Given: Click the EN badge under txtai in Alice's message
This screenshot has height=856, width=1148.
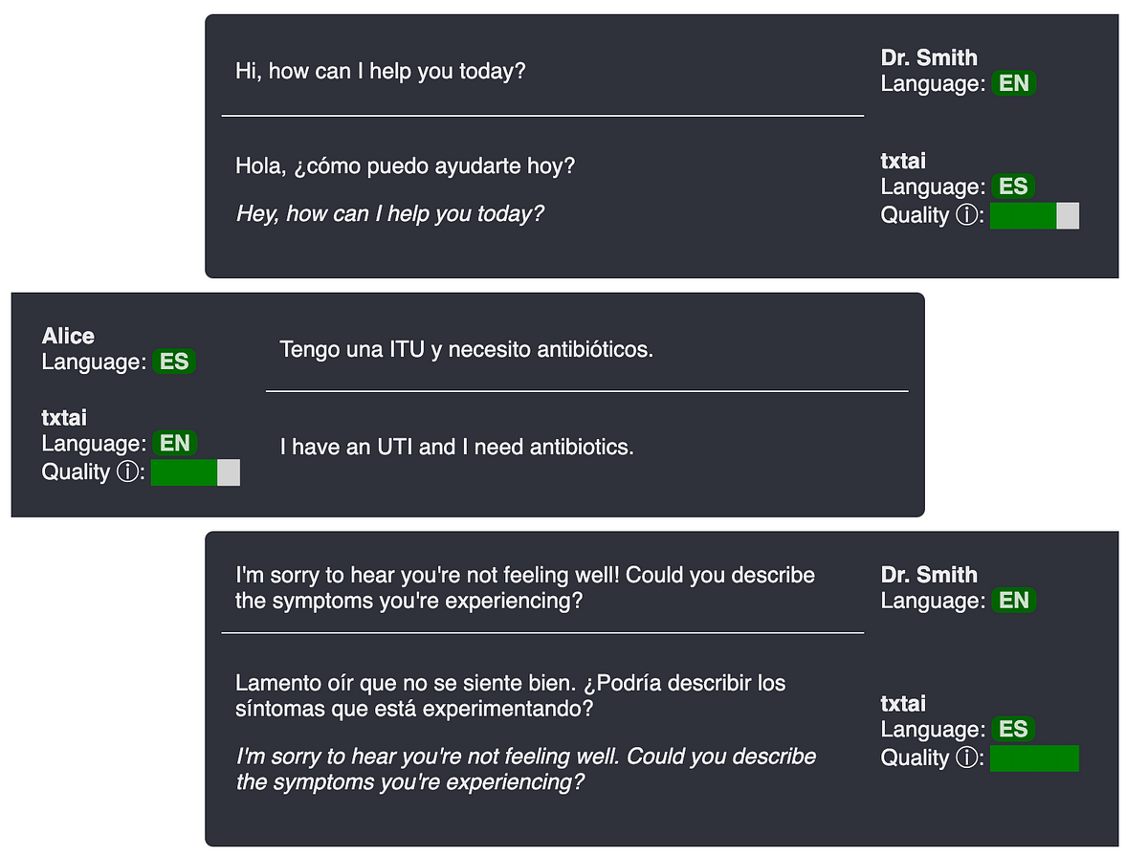Looking at the screenshot, I should tap(175, 443).
